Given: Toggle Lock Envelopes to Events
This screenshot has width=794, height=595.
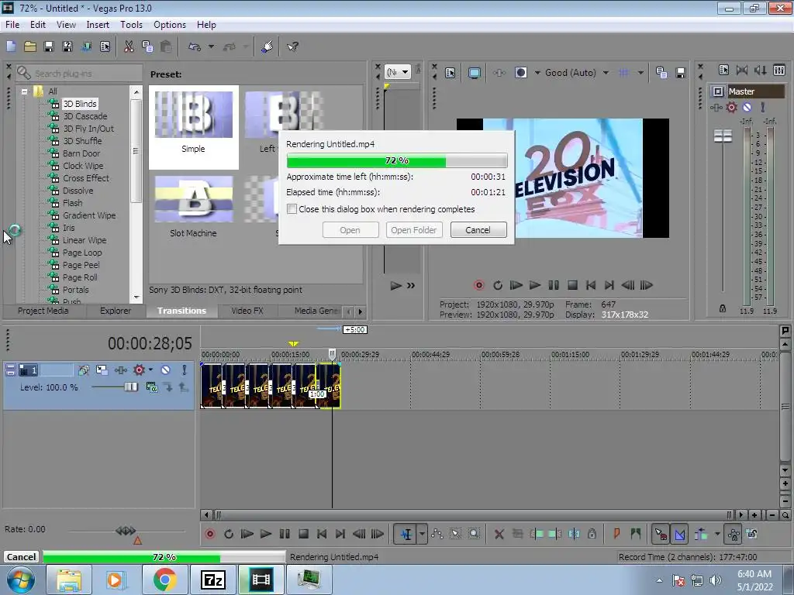Looking at the screenshot, I should tap(734, 534).
